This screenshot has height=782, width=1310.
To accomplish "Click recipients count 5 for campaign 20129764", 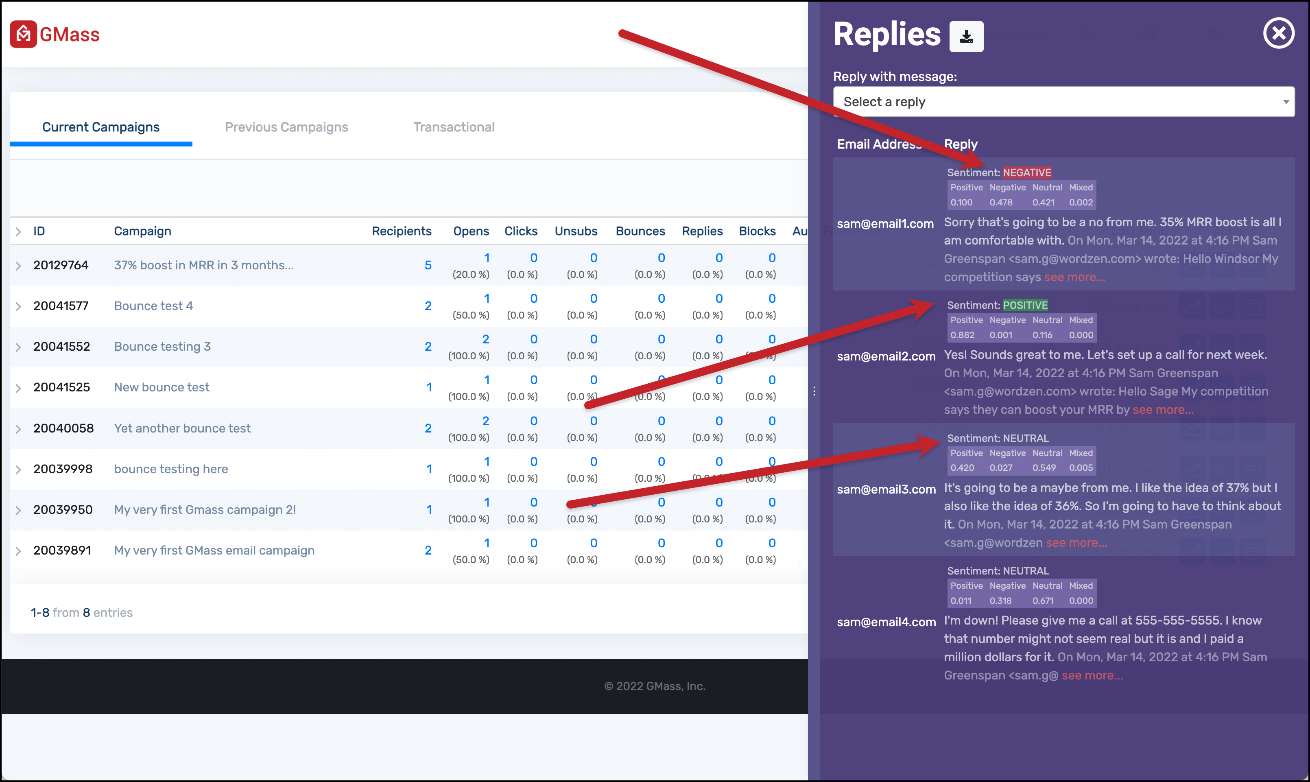I will [428, 265].
